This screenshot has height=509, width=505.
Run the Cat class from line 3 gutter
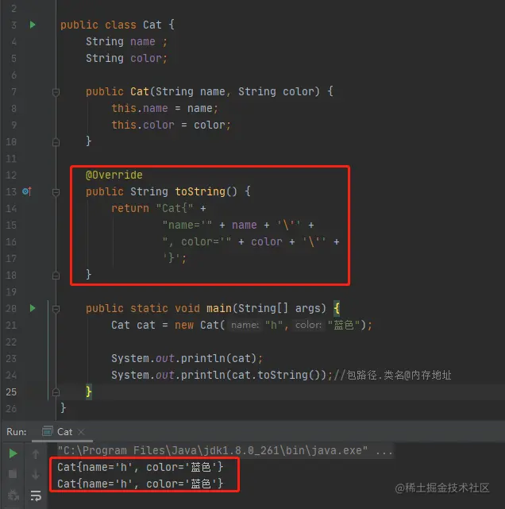(x=33, y=25)
